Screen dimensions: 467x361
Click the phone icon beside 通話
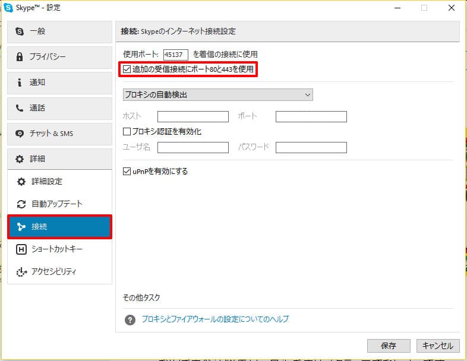[20, 107]
